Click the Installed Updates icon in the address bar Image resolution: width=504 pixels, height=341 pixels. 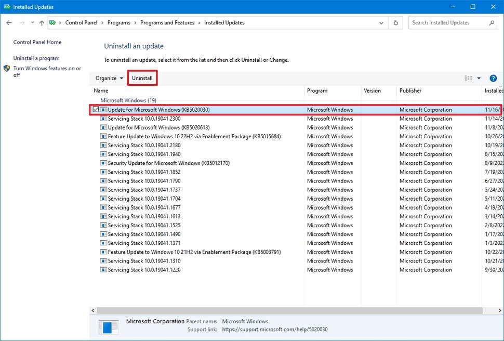coord(51,22)
